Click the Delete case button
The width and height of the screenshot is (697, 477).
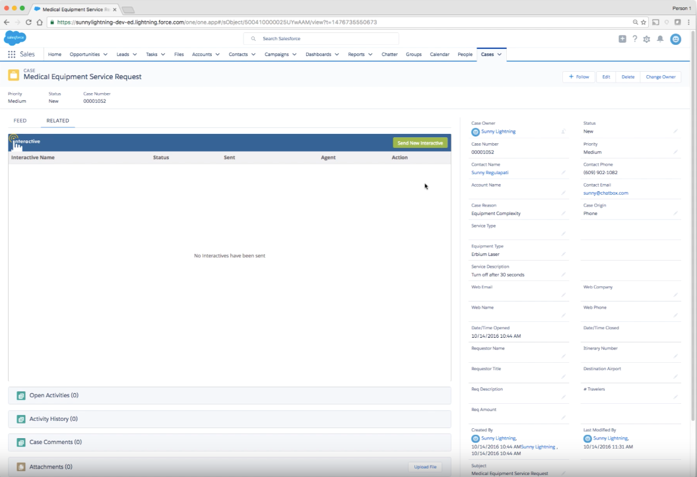pyautogui.click(x=628, y=77)
